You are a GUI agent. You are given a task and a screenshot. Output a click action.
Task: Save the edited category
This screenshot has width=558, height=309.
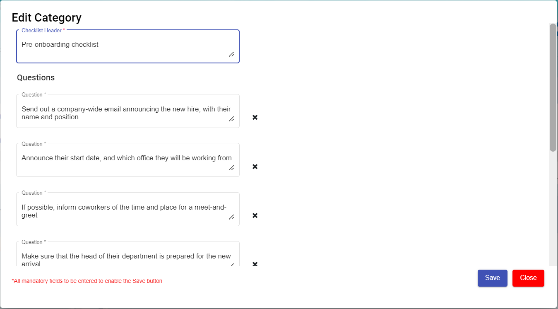pyautogui.click(x=492, y=278)
